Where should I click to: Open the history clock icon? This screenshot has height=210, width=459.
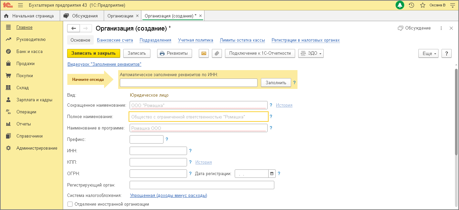(x=411, y=5)
